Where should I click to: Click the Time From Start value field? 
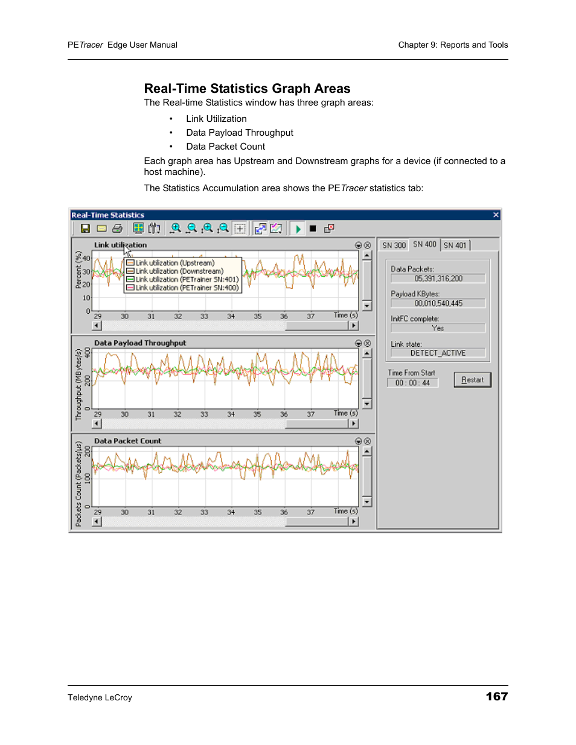413,383
